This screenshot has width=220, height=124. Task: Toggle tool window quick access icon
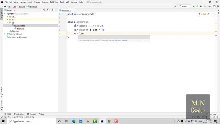click(2, 117)
